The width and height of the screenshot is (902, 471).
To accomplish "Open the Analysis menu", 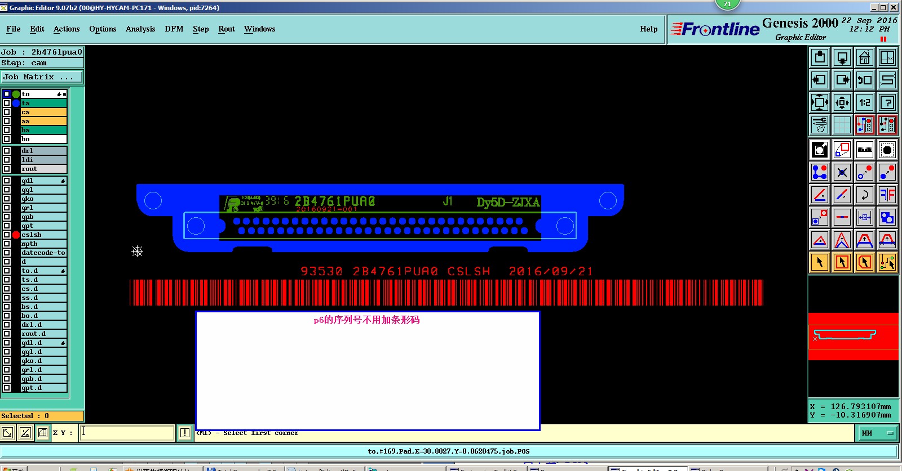I will pos(140,29).
